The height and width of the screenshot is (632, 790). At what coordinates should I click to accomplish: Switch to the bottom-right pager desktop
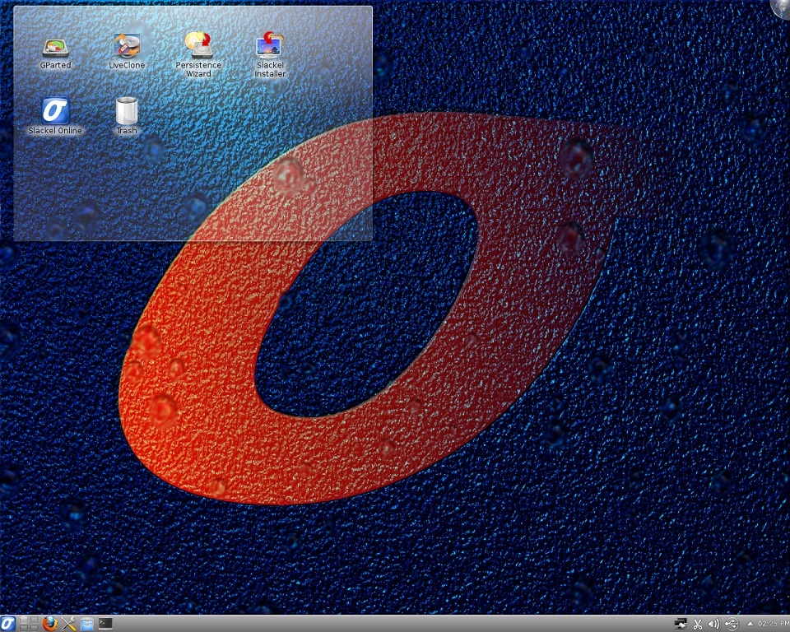tap(33, 628)
